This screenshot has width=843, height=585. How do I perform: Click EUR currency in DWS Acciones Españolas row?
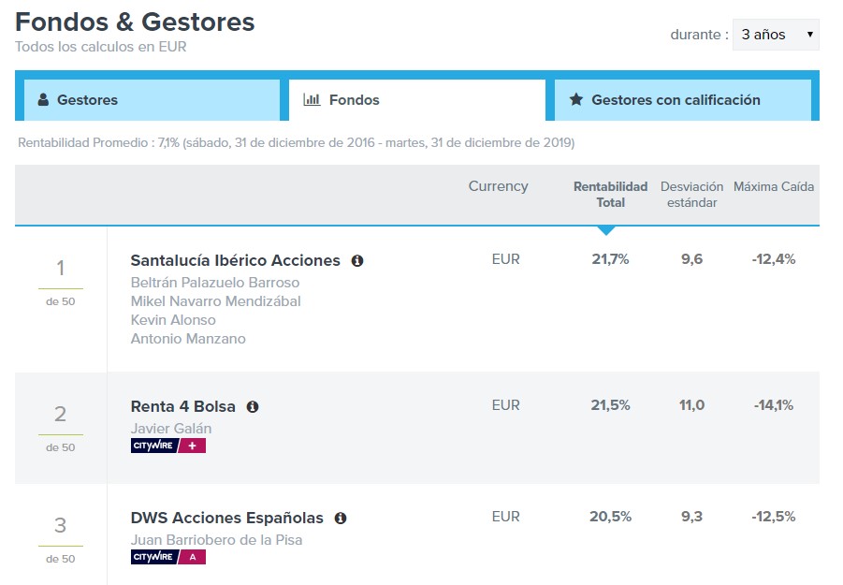pyautogui.click(x=506, y=517)
